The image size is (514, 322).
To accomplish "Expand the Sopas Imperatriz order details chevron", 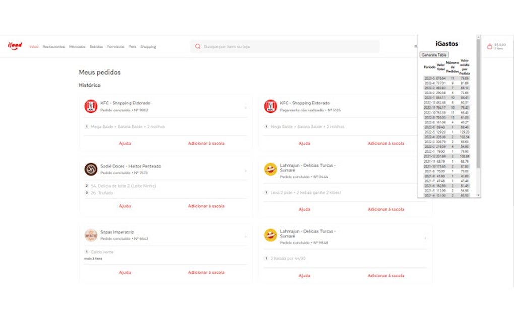I will [x=246, y=236].
